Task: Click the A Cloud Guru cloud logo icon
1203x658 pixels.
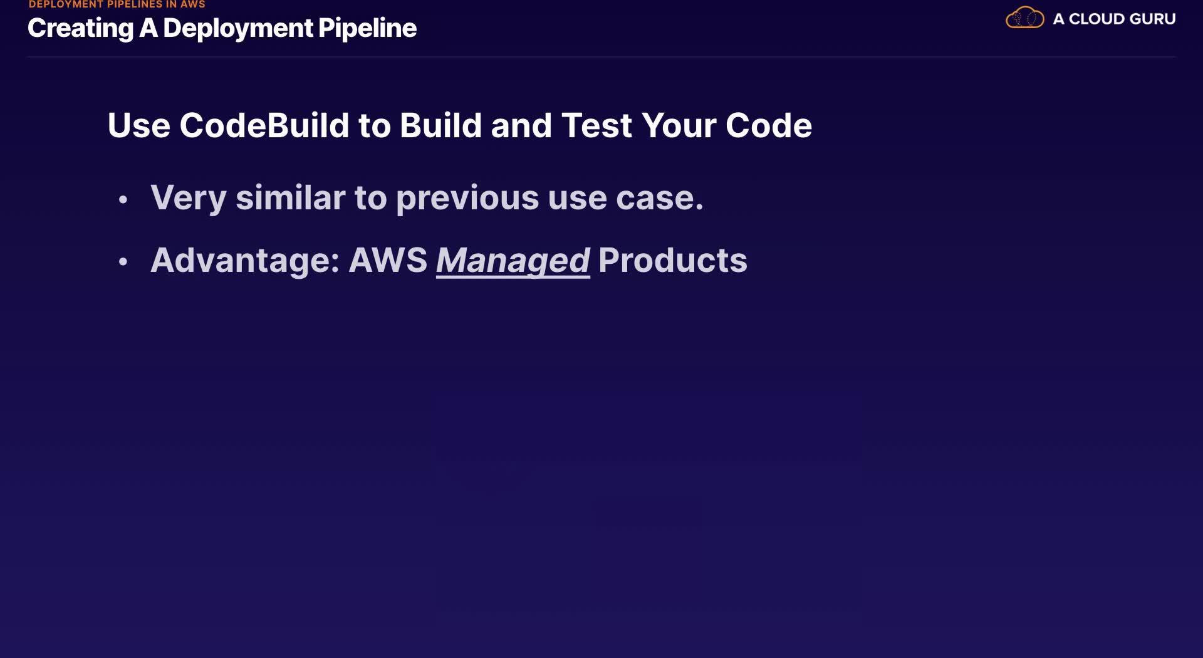Action: 1024,18
